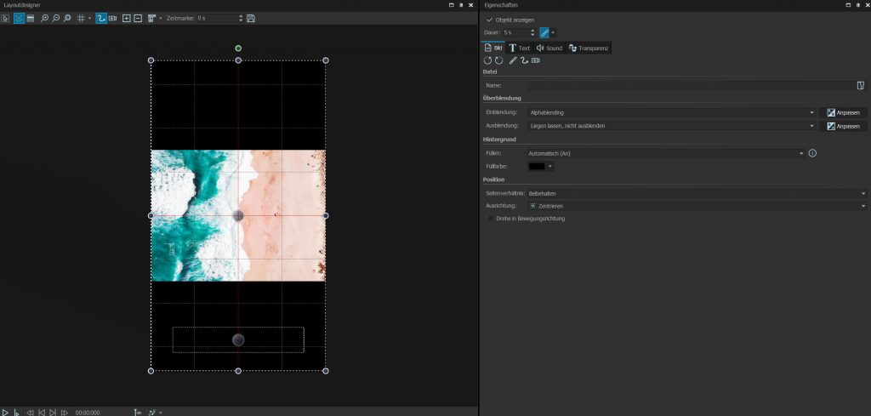Toggle the chain link duration icon
This screenshot has height=416, width=871.
coord(544,32)
